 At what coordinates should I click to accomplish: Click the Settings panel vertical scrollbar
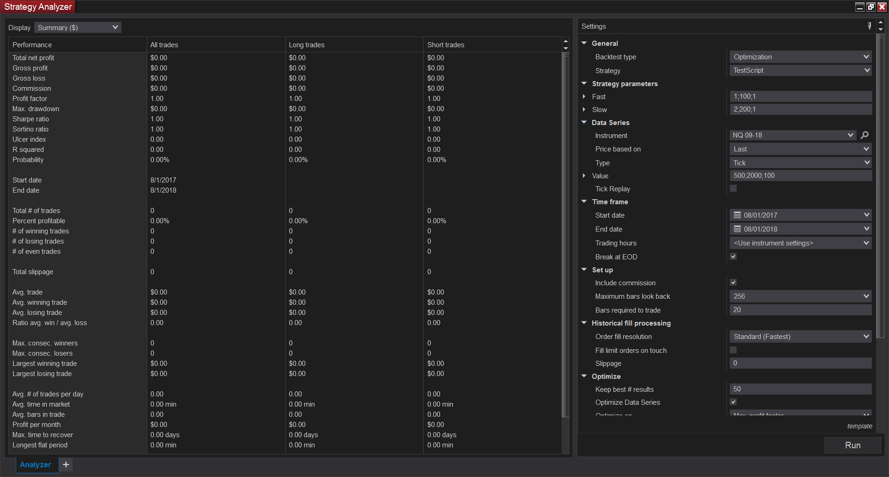coord(881,185)
